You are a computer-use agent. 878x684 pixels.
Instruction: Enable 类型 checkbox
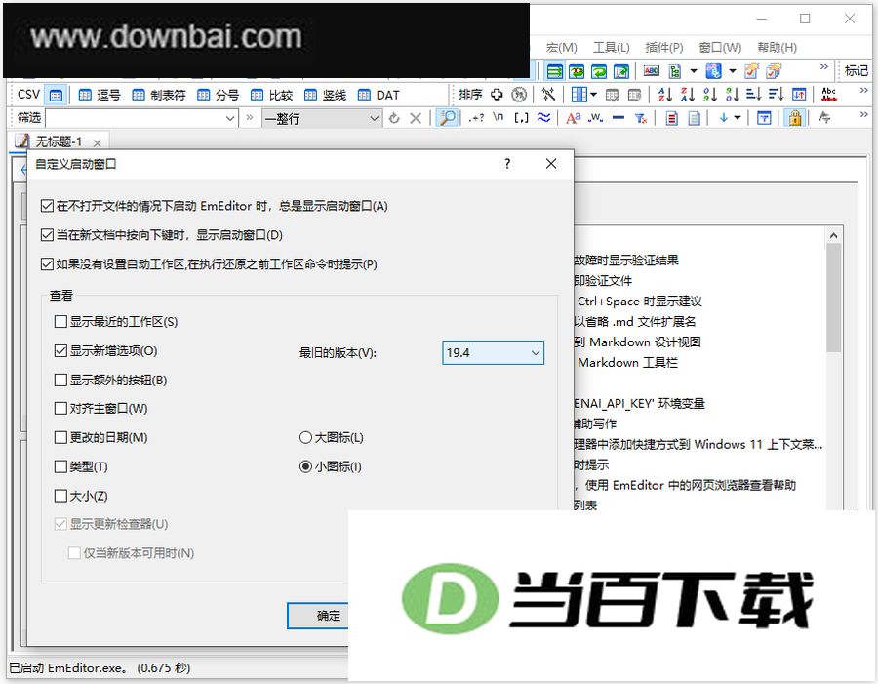[60, 466]
